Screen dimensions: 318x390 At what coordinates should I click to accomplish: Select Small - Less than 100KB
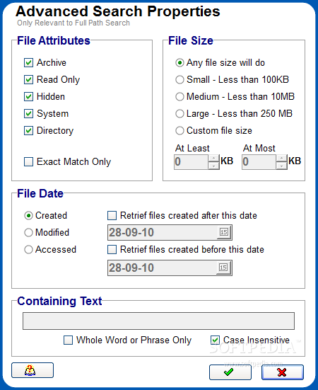179,79
